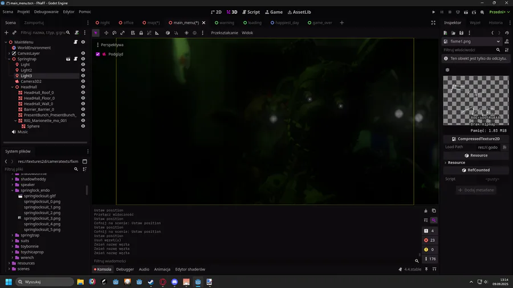Open the Debugger bottom panel
This screenshot has height=288, width=513.
[x=125, y=269]
